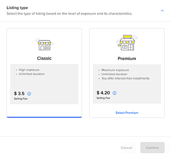This screenshot has width=171, height=158.
Task: Choose the Premium listing card
Action: (127, 73)
